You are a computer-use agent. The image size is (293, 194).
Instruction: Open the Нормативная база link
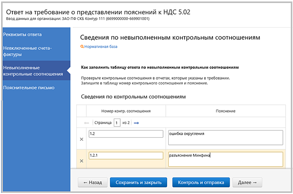(x=101, y=47)
